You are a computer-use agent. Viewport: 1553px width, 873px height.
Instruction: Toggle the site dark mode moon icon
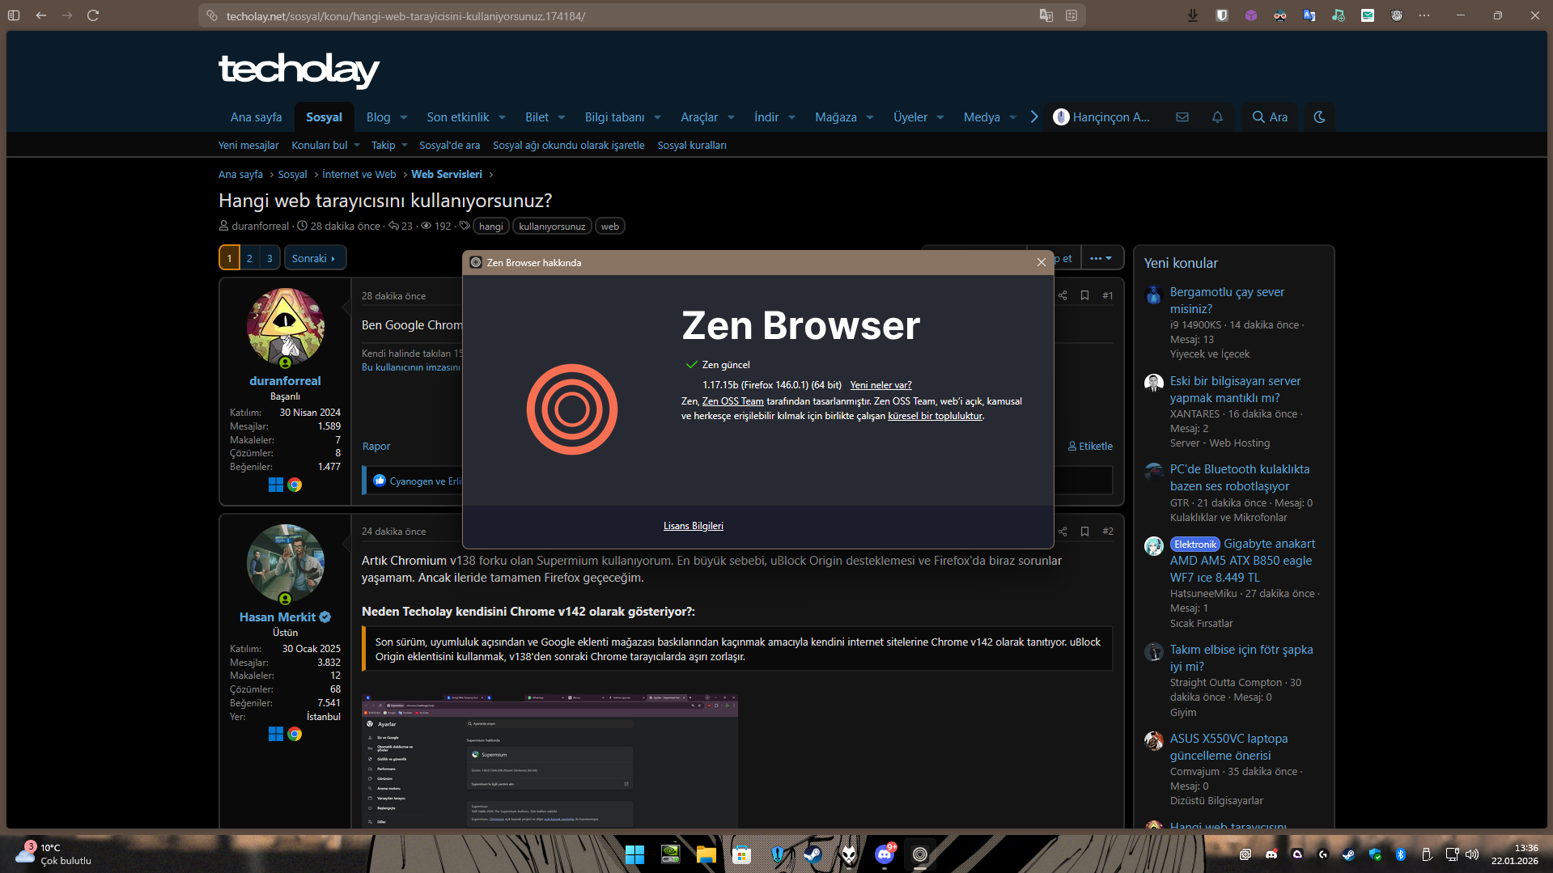coord(1319,117)
